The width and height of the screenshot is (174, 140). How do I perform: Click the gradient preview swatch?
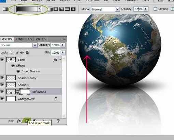pyautogui.click(x=27, y=9)
